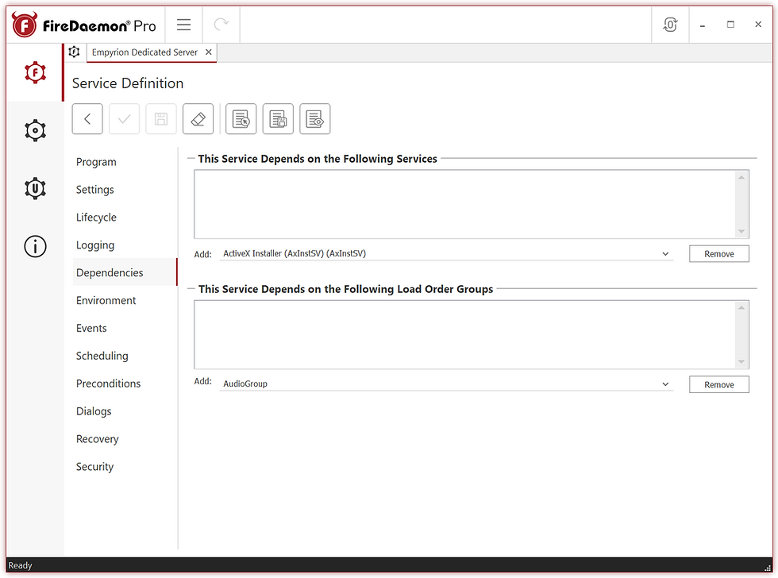Close the Empyrion Dedicated Server tab
The image size is (778, 578).
tap(208, 52)
